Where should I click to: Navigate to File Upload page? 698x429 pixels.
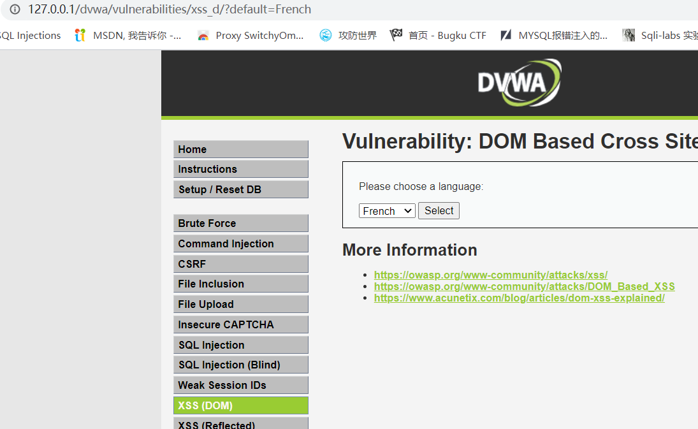(x=240, y=304)
